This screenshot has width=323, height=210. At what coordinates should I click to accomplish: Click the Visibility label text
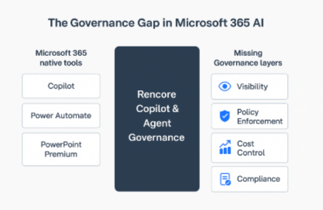[x=252, y=87]
